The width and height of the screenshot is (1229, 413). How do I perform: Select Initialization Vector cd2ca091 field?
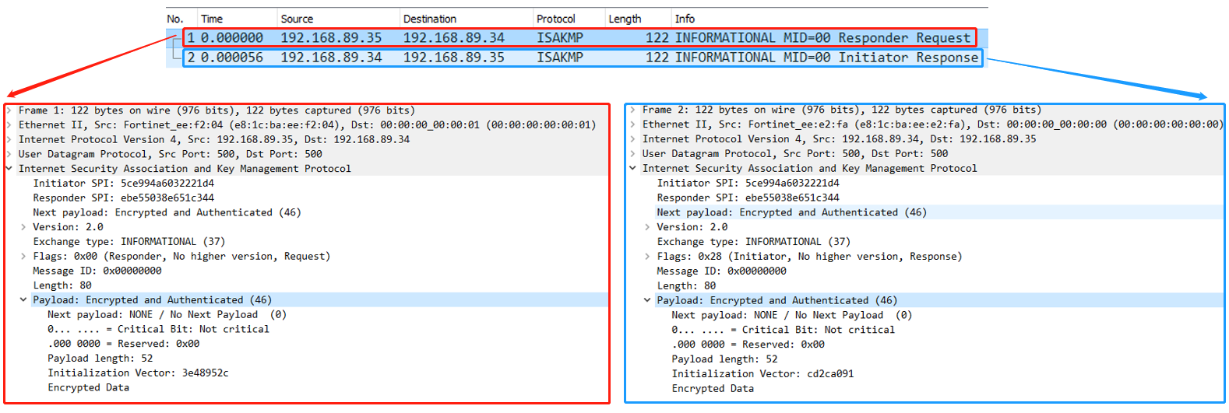click(x=762, y=373)
